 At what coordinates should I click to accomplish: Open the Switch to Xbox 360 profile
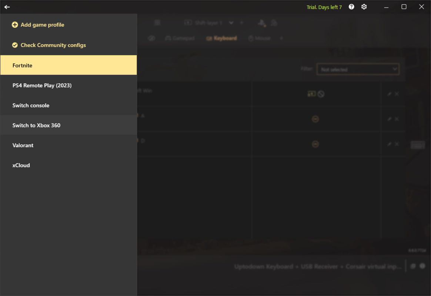coord(69,125)
